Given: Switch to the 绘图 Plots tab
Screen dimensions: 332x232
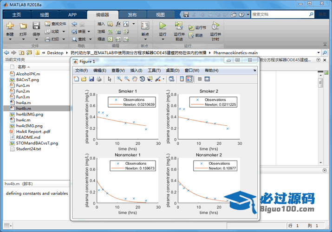Looking at the screenshot, I should coord(45,15).
